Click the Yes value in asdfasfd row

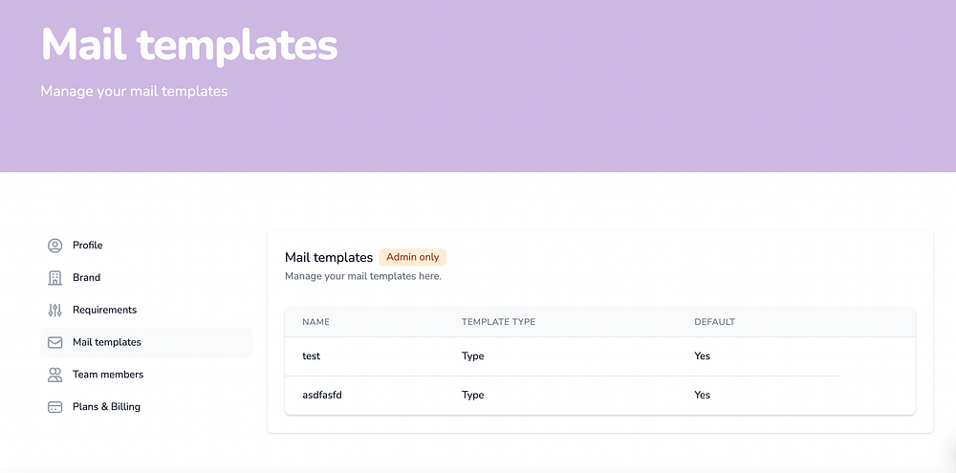pyautogui.click(x=703, y=395)
